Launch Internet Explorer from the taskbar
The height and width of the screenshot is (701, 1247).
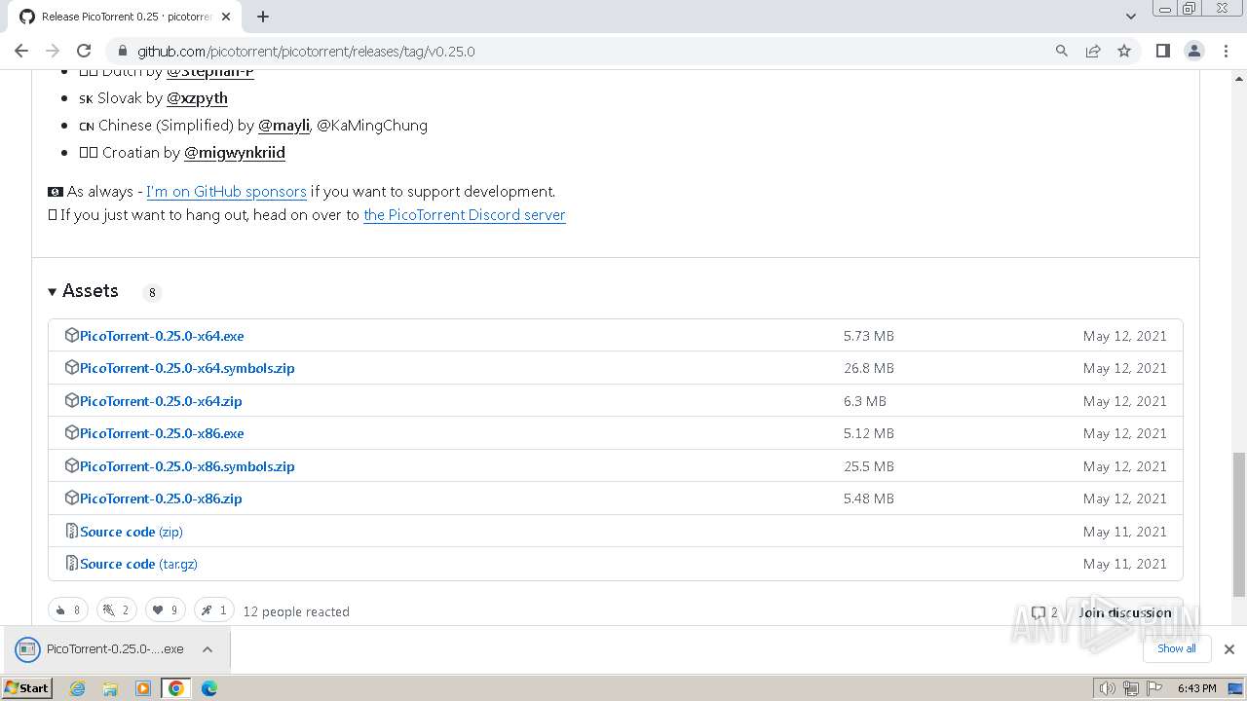coord(78,688)
